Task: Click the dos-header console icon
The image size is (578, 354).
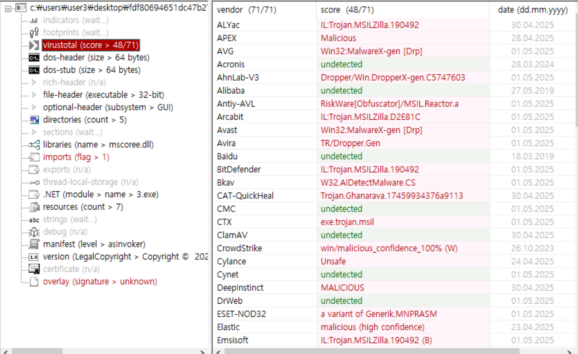Action: (x=34, y=58)
